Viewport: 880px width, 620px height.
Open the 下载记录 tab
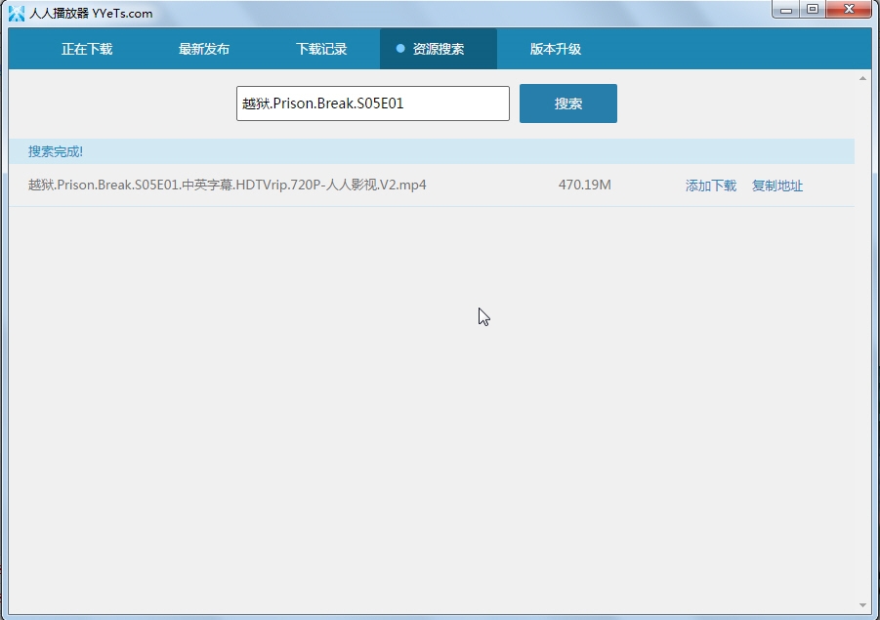[x=321, y=49]
